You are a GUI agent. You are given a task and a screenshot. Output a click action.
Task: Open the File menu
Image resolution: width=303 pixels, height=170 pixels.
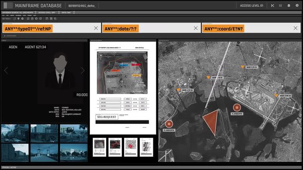click(3, 16)
